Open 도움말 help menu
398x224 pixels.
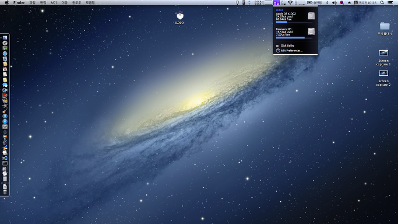[90, 2]
